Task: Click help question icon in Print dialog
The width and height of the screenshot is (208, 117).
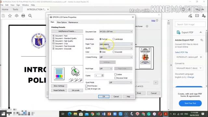Action: [x=157, y=20]
